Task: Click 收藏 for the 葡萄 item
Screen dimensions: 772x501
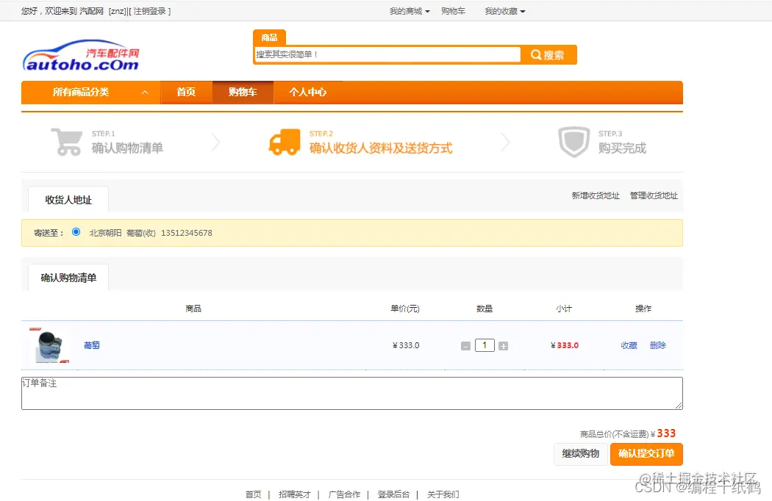Action: (629, 345)
